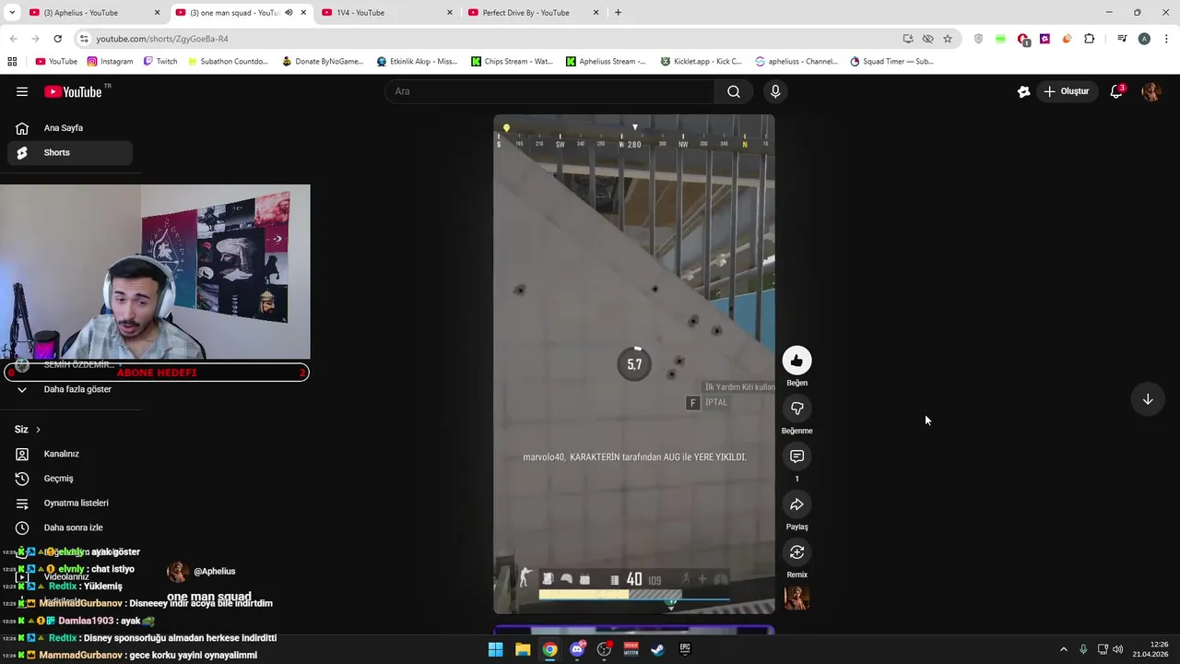Viewport: 1180px width, 664px height.
Task: Open Twitch bookmark
Action: 160,62
